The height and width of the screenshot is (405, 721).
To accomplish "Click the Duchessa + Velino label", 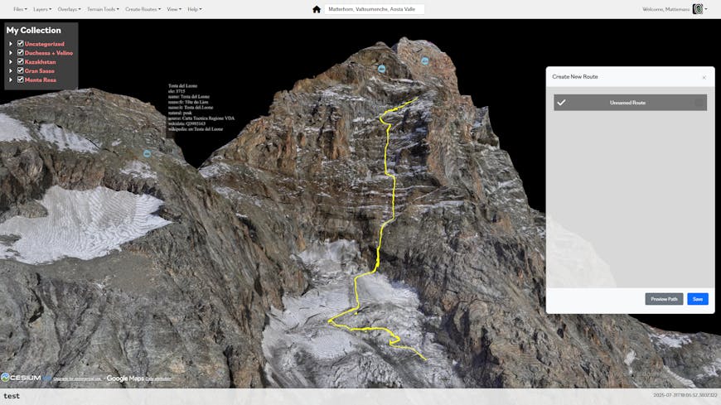I will click(x=49, y=53).
